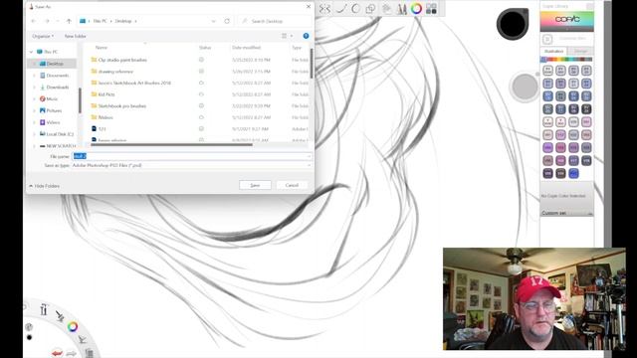This screenshot has width=637, height=358.
Task: Open the lagoon tool below the color wheel
Action: coord(82,339)
